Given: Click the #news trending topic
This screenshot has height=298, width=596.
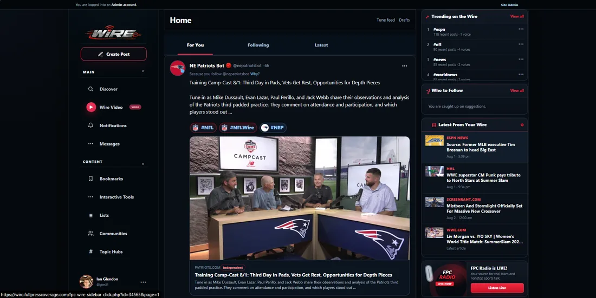Looking at the screenshot, I should point(439,59).
